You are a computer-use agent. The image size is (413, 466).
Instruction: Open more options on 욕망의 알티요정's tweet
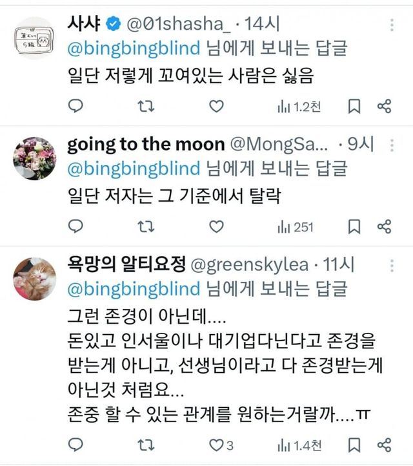[x=392, y=264]
